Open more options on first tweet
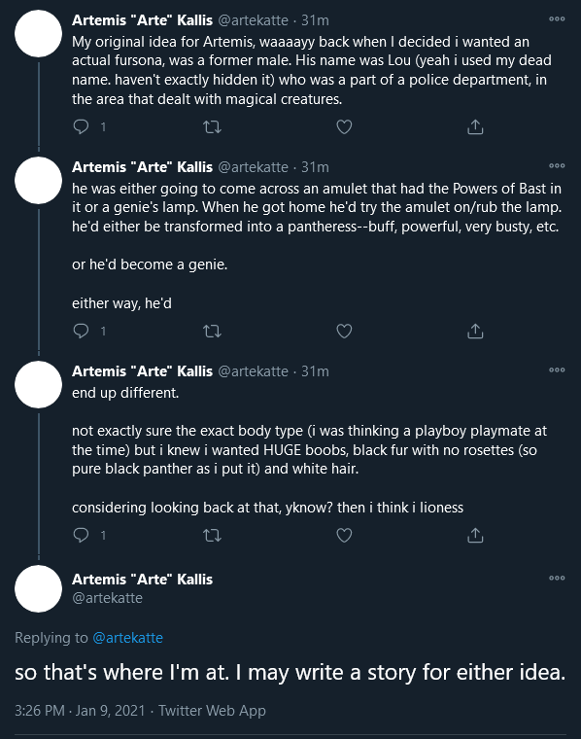Image resolution: width=581 pixels, height=739 pixels. 557,18
